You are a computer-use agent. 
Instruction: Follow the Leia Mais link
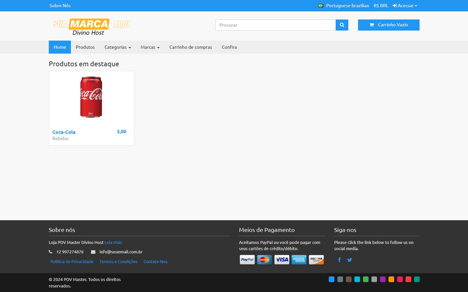[113, 242]
